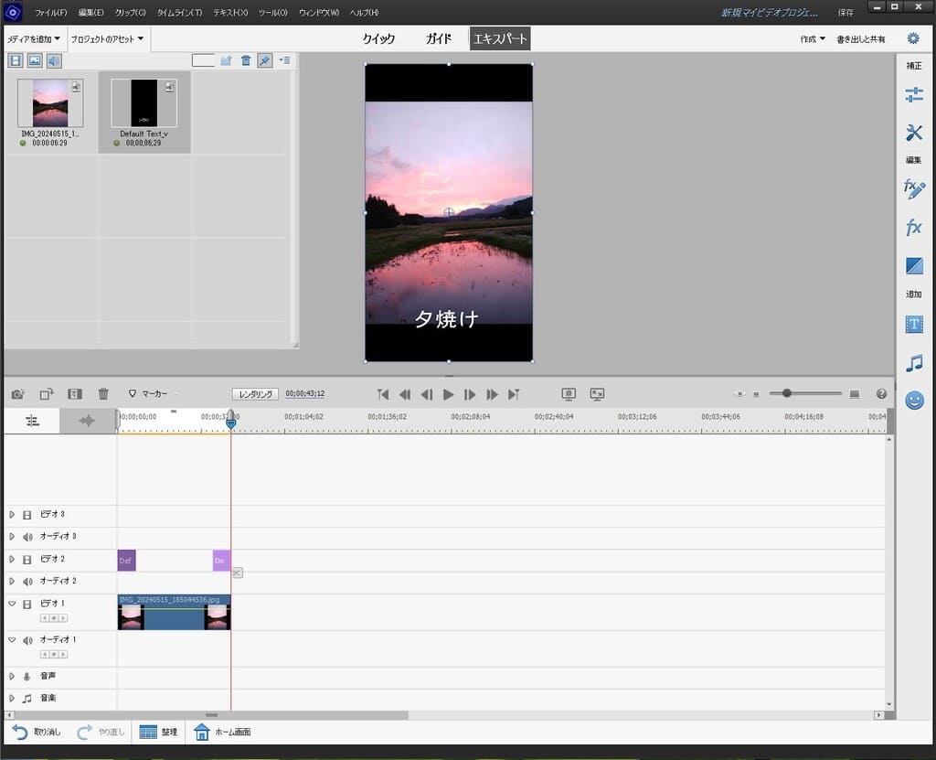Open the タイムライン(T) menu
This screenshot has width=936, height=760.
179,13
